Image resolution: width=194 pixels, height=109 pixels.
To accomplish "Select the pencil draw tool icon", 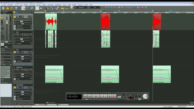I will point(57,8).
